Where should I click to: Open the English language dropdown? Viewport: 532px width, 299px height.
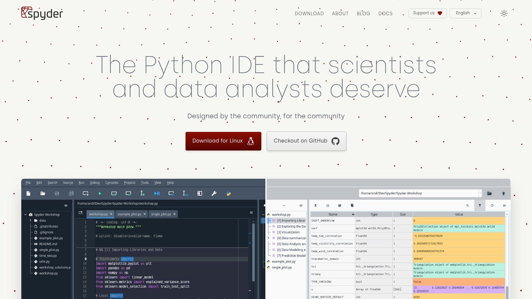click(x=465, y=13)
